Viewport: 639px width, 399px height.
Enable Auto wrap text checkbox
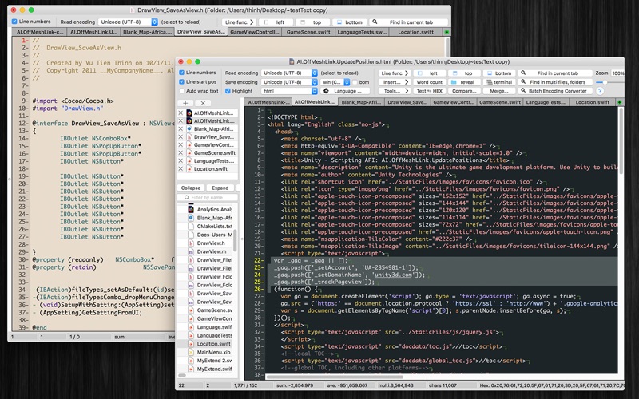click(181, 91)
